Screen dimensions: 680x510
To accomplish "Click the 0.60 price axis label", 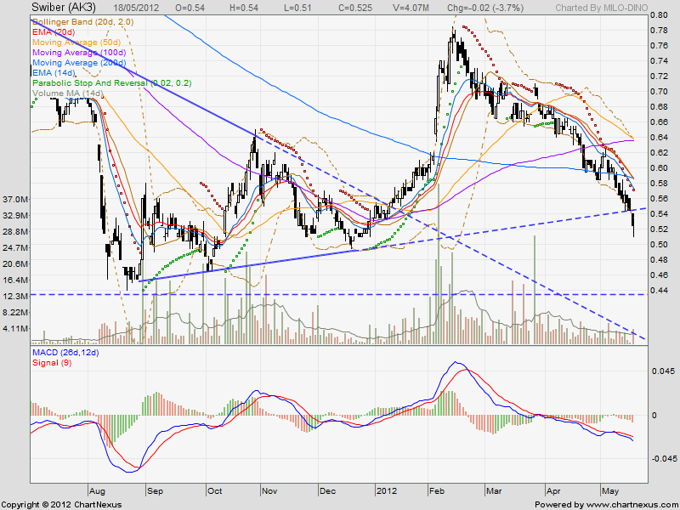I will coord(659,167).
